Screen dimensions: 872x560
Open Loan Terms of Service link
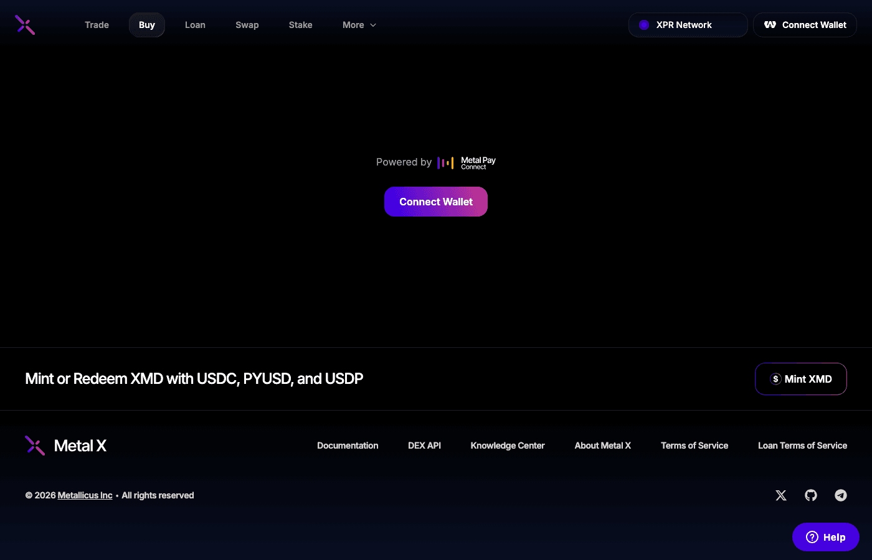(802, 446)
